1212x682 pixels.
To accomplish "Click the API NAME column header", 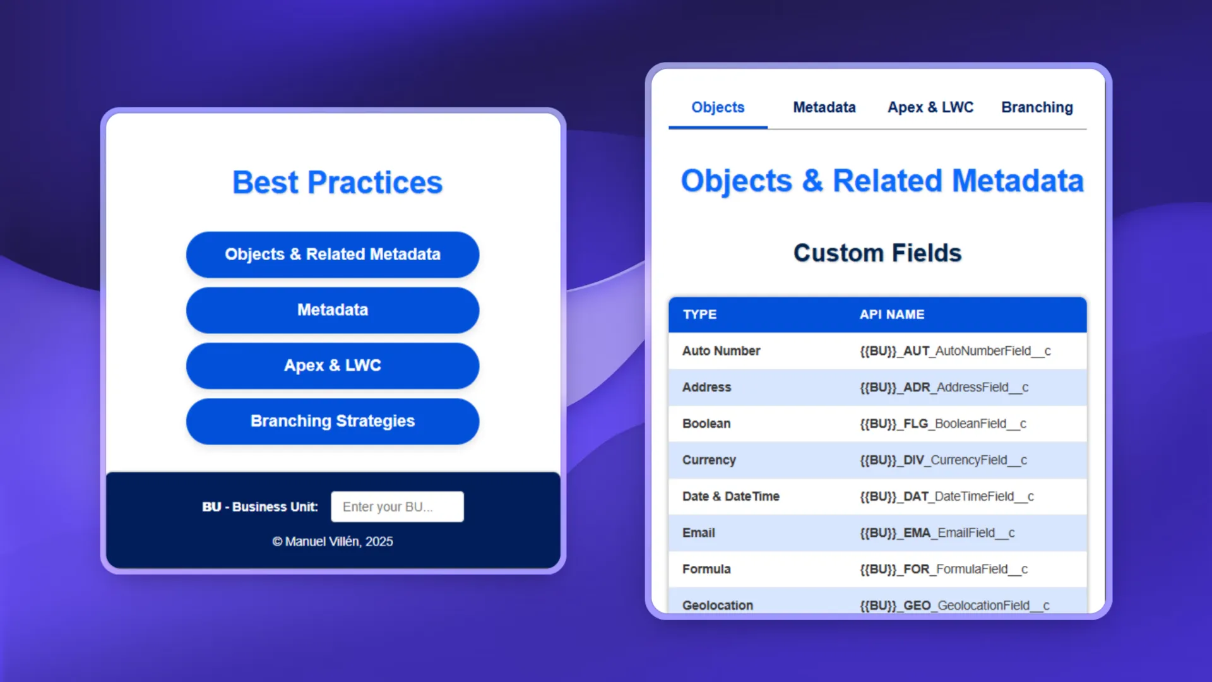I will 891,314.
